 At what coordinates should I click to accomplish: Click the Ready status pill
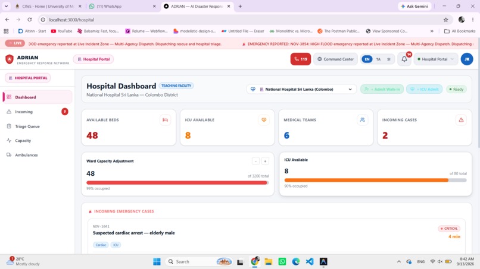click(x=456, y=90)
